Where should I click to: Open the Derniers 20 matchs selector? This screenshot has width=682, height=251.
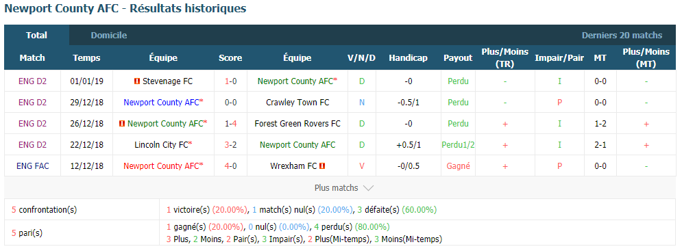pyautogui.click(x=622, y=36)
